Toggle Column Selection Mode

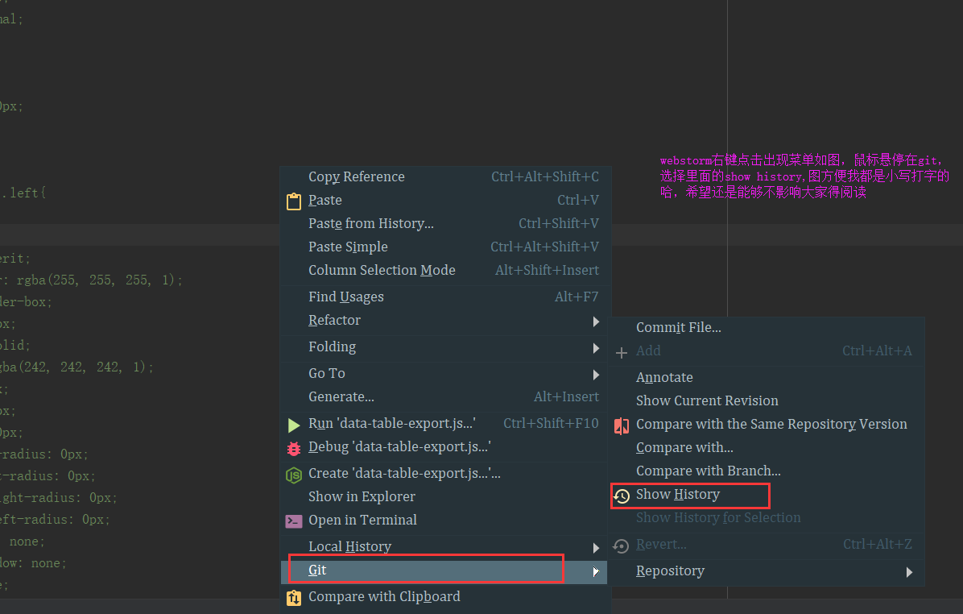coord(382,270)
